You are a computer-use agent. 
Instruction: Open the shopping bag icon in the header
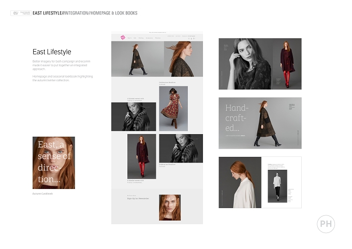coord(194,39)
